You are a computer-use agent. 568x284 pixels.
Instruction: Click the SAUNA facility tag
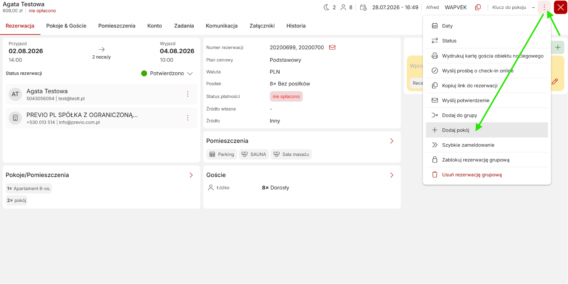tap(254, 154)
